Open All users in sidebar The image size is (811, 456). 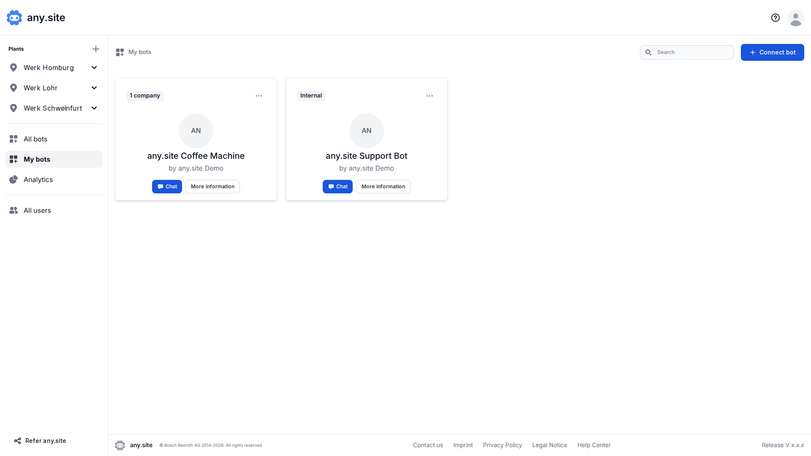pos(54,210)
